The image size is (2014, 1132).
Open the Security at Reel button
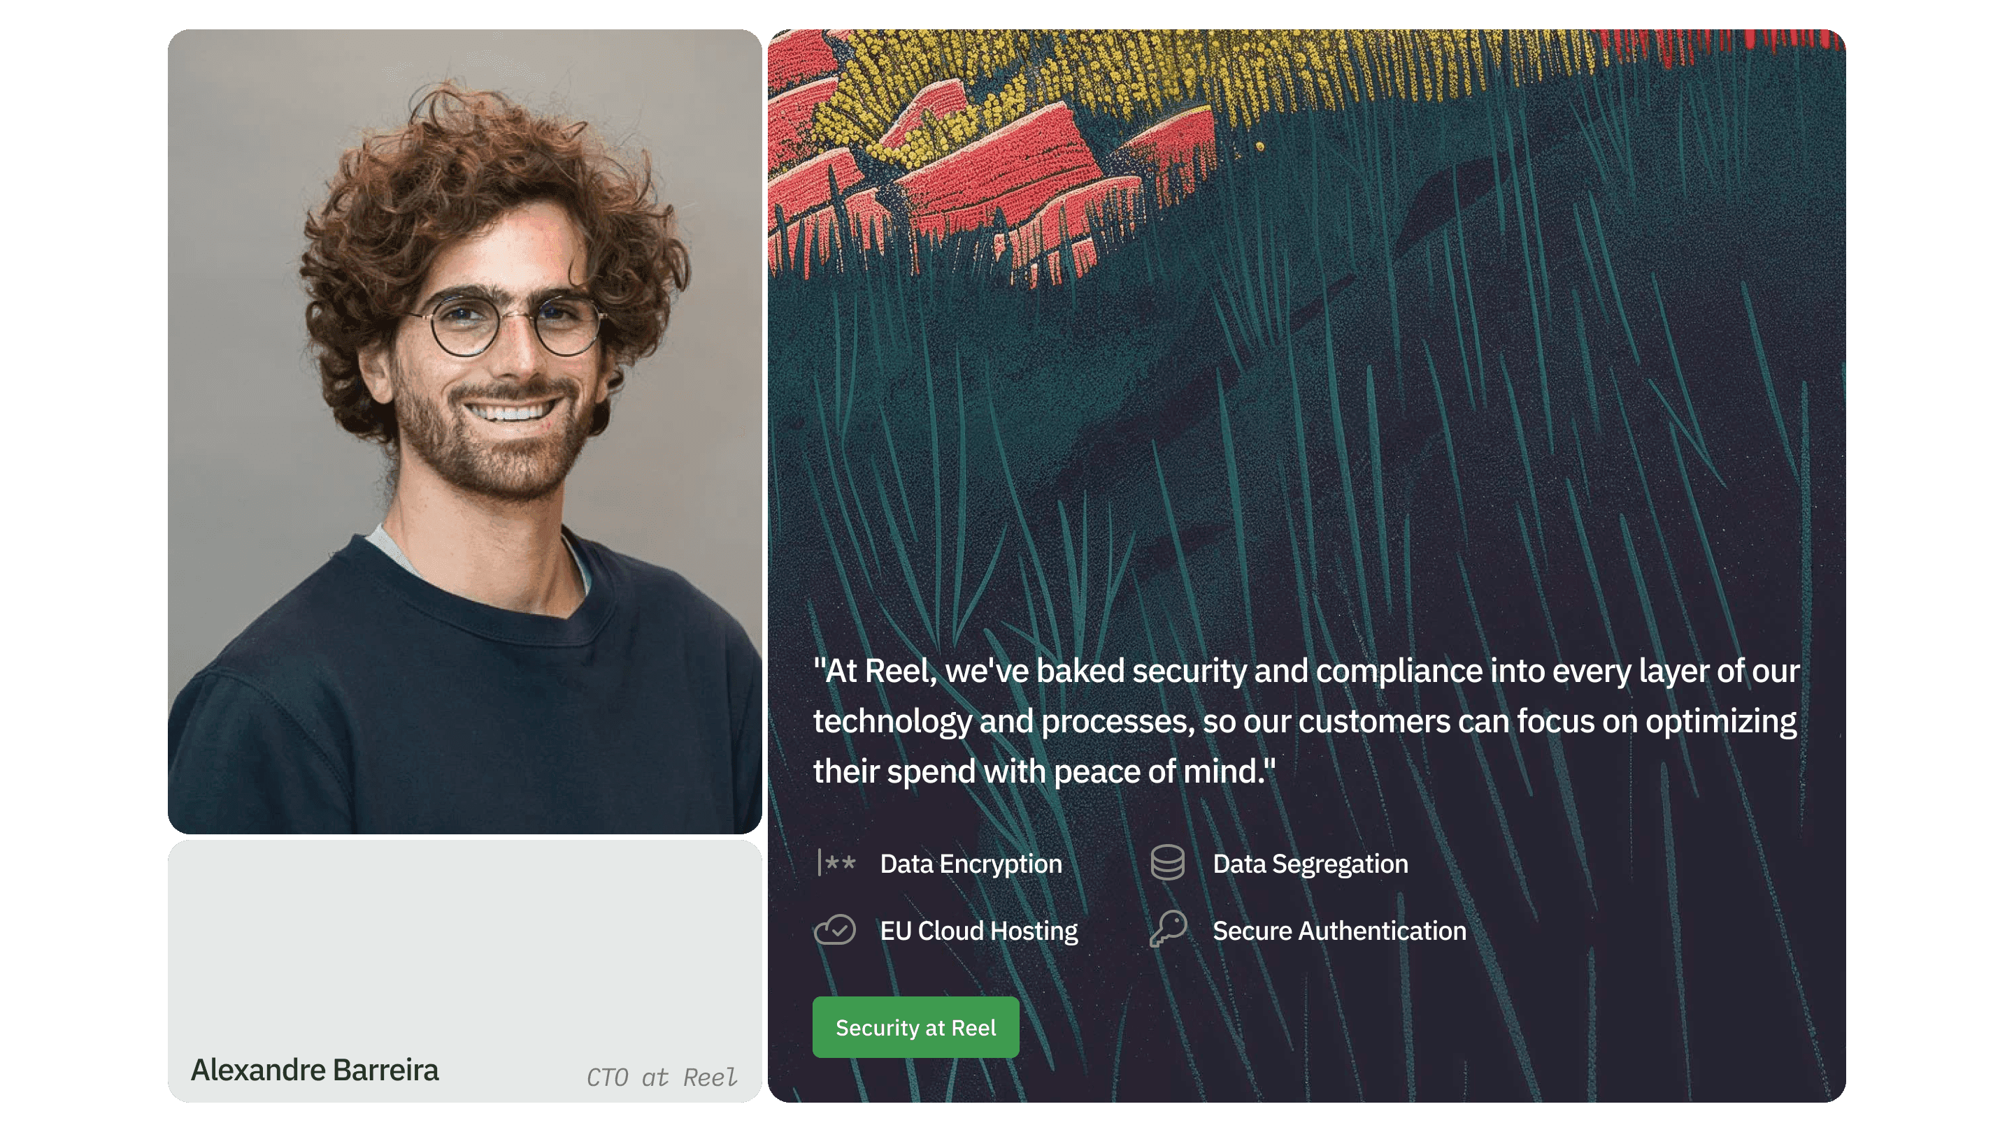point(915,1027)
